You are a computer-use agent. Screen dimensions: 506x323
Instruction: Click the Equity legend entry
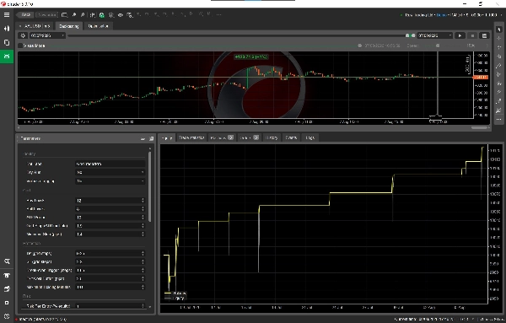coord(175,299)
